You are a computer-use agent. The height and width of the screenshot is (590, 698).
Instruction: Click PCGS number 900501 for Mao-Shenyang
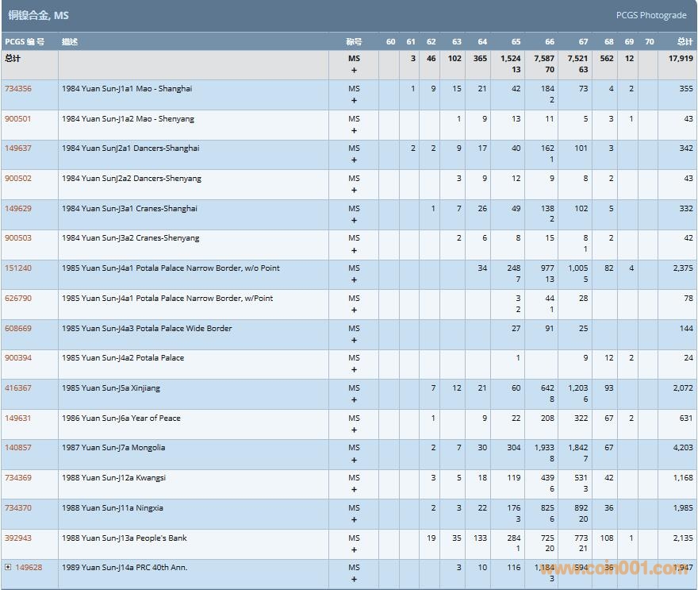[18, 119]
